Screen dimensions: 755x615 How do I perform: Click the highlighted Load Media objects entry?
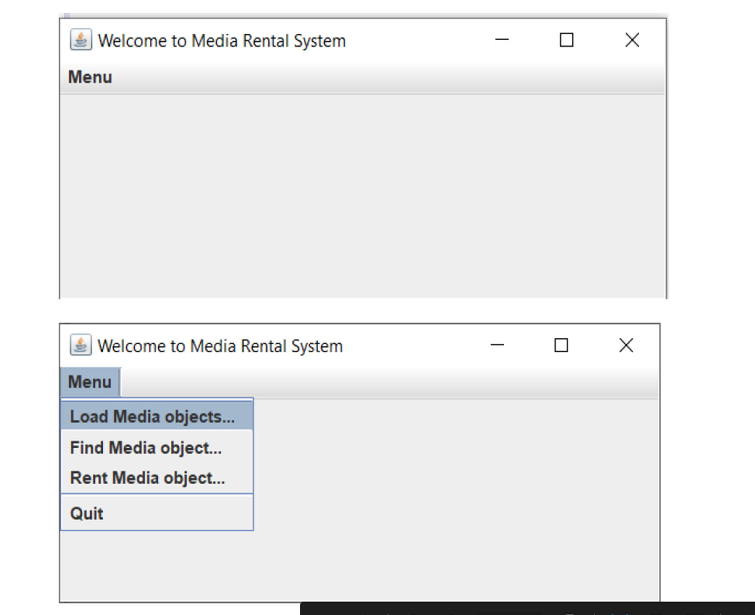click(153, 417)
